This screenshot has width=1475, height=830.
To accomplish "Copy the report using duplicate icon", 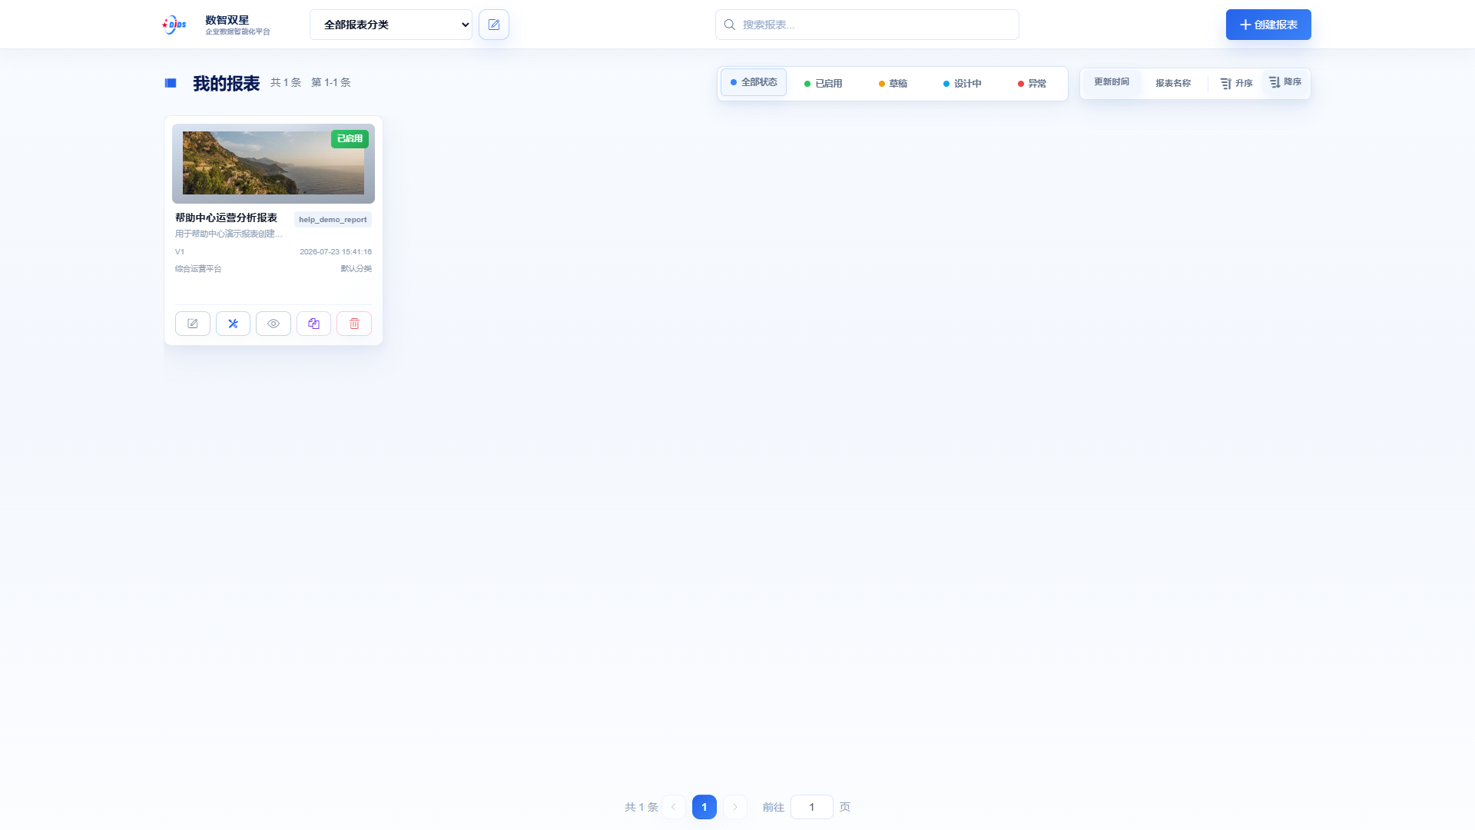I will point(313,324).
